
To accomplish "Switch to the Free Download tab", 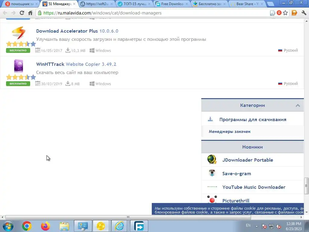I will [172, 4].
